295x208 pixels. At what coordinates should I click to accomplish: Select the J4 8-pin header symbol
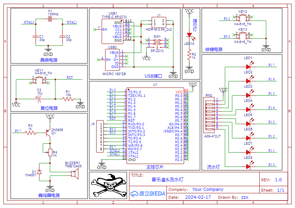pos(100,136)
